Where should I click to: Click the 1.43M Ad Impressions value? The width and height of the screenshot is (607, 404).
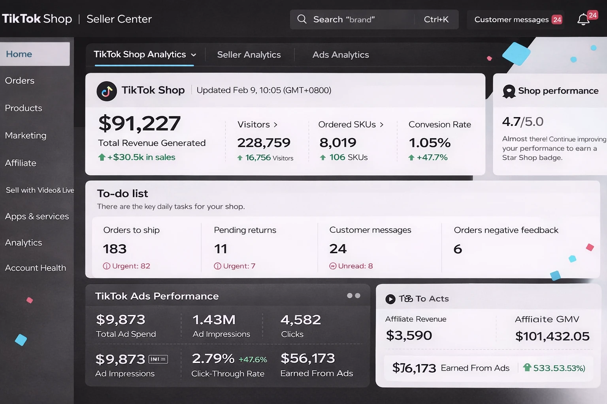tap(214, 320)
